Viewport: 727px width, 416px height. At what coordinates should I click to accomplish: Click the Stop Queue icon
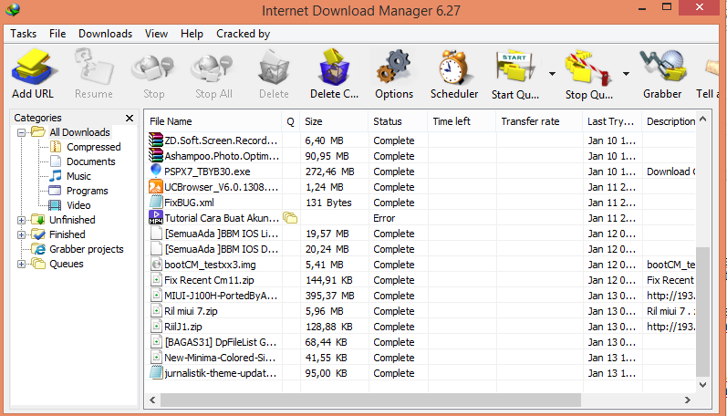(588, 68)
